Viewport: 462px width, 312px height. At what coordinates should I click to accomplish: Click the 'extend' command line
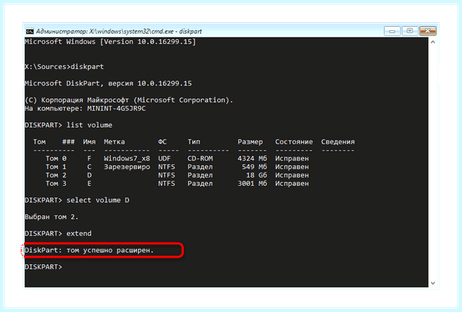point(58,234)
